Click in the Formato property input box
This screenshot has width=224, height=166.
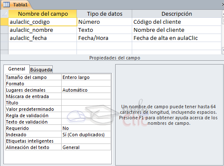pyautogui.click(x=86, y=84)
